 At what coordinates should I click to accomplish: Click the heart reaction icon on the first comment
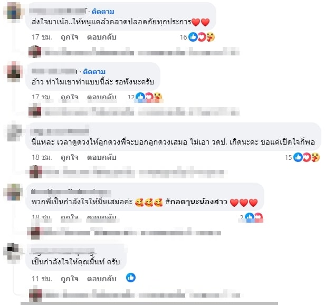click(x=202, y=37)
